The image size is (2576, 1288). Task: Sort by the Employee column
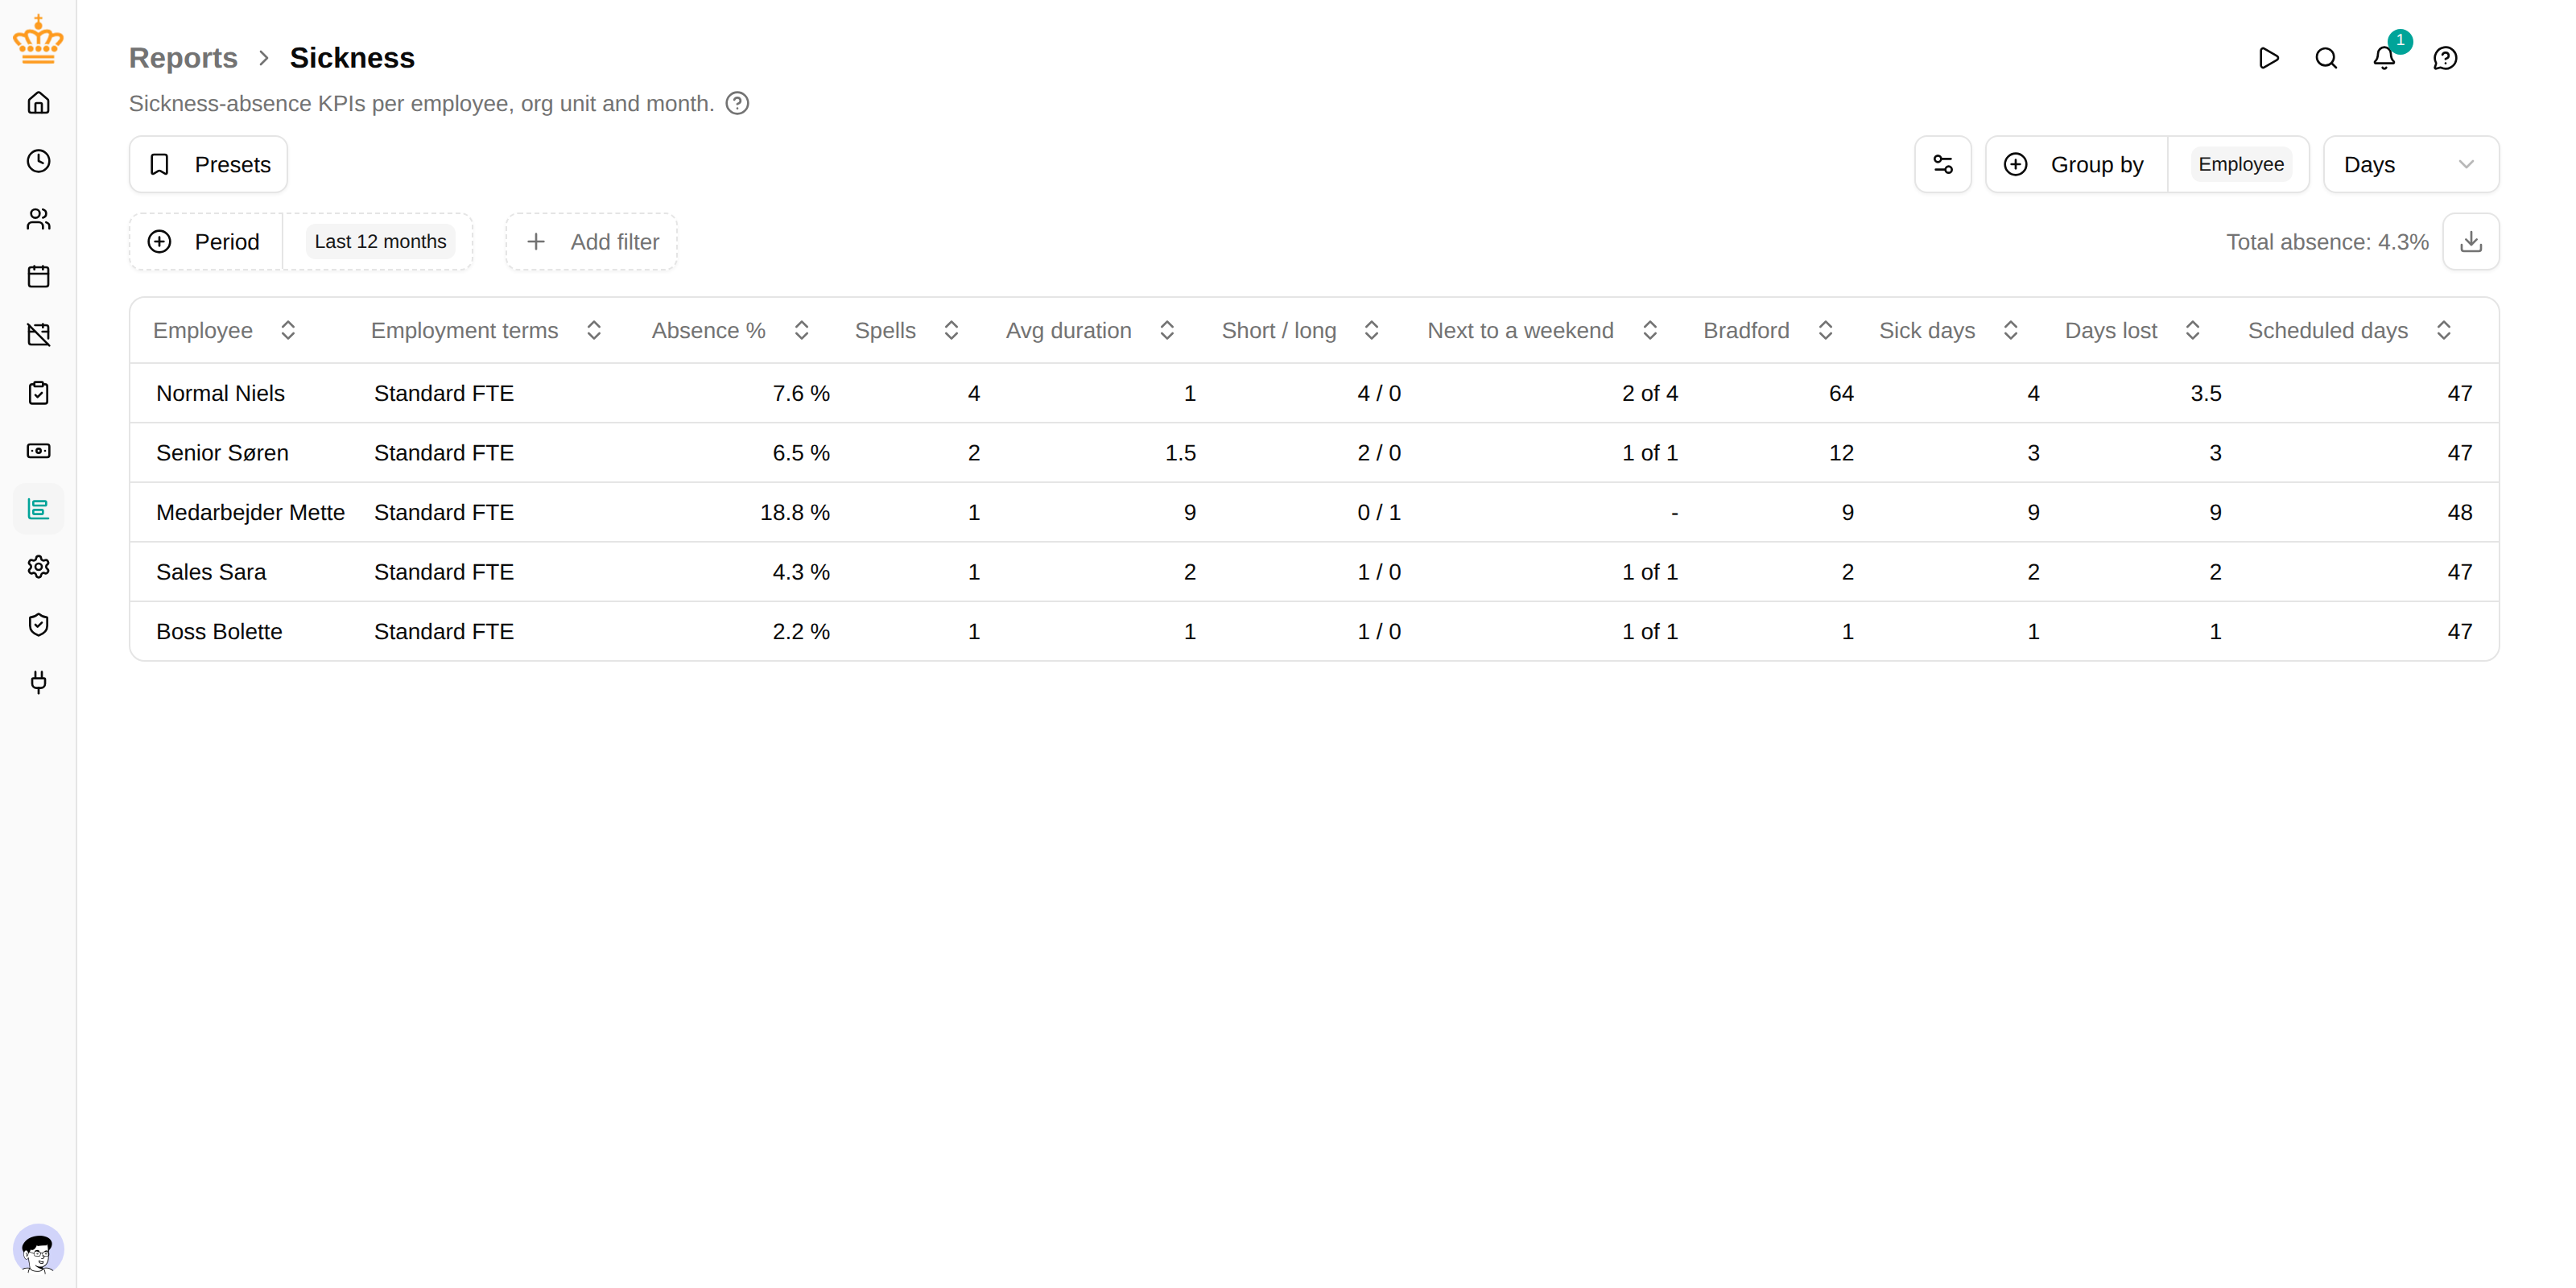(225, 331)
